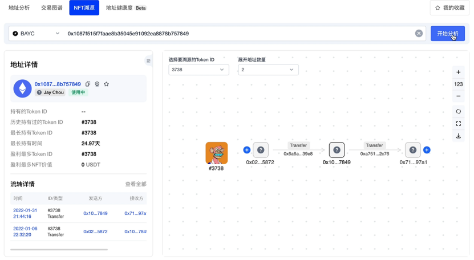Click the Jay Chou label tag
The height and width of the screenshot is (260, 474).
(x=50, y=92)
